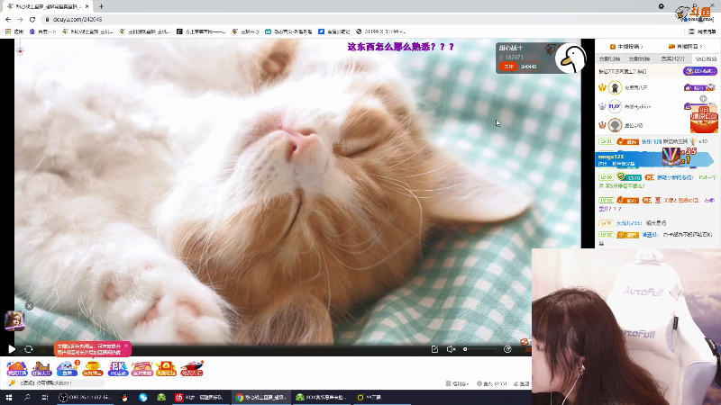This screenshot has width=721, height=405.
Task: Open the reading list at bookmarks bar end
Action: 702,31
